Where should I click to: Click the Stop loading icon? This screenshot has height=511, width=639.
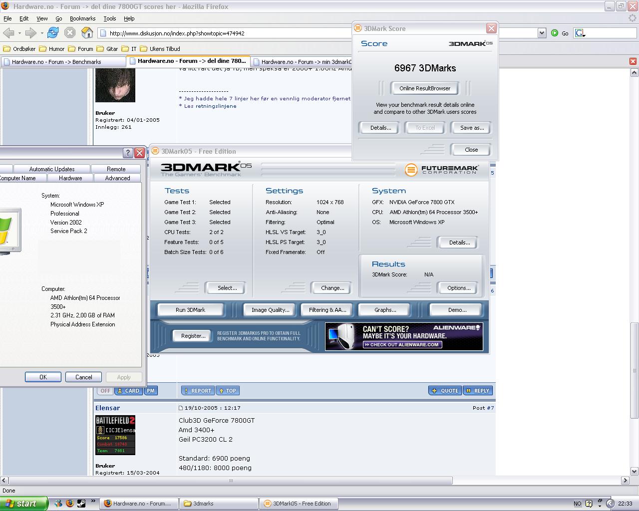[70, 33]
